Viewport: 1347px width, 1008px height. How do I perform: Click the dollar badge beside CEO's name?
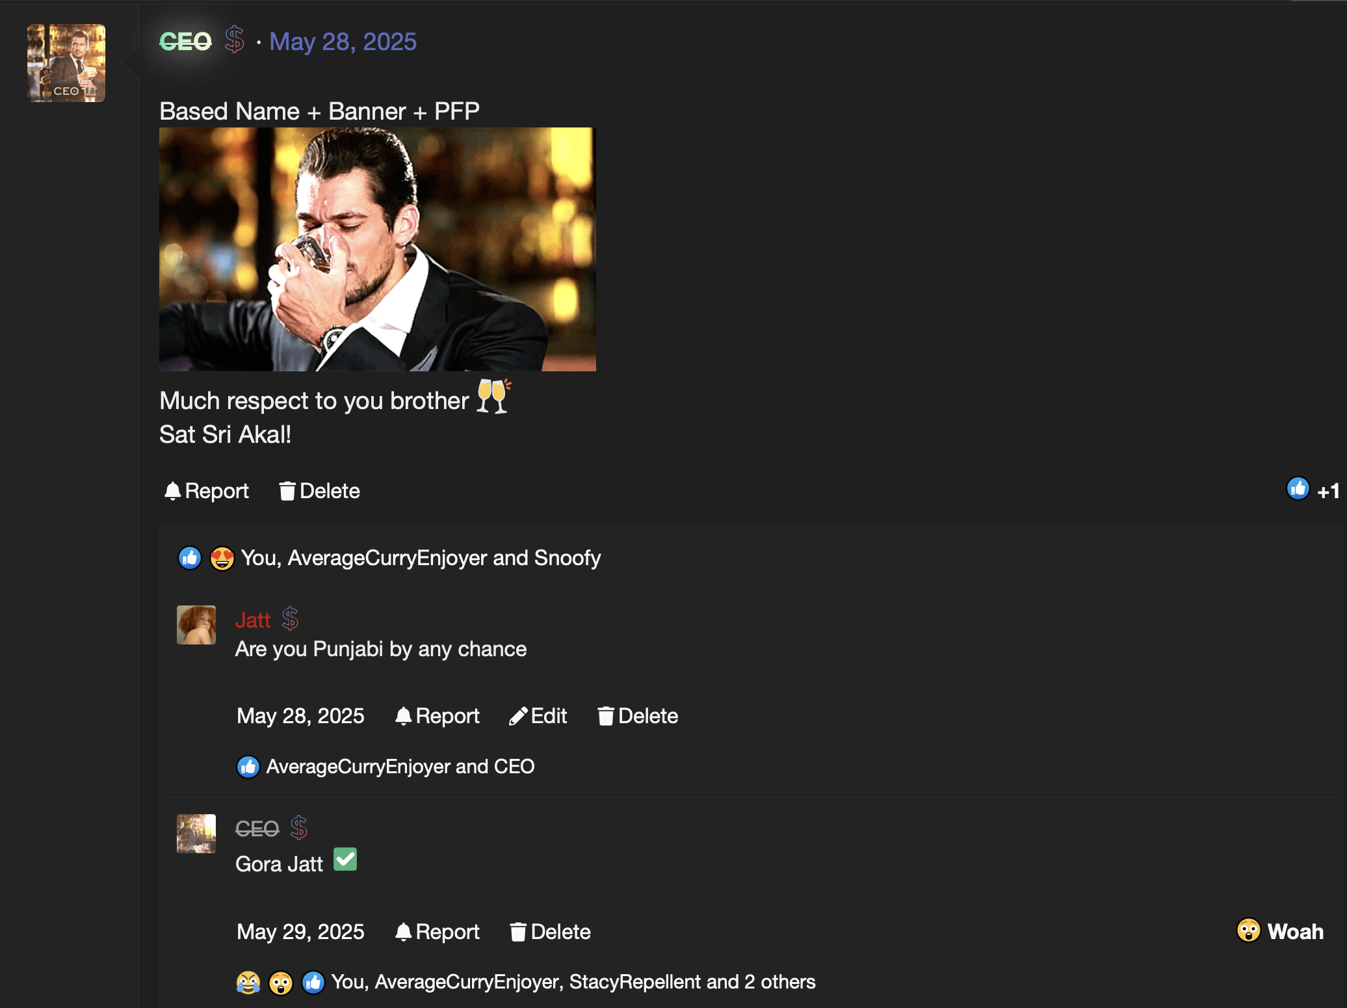234,40
